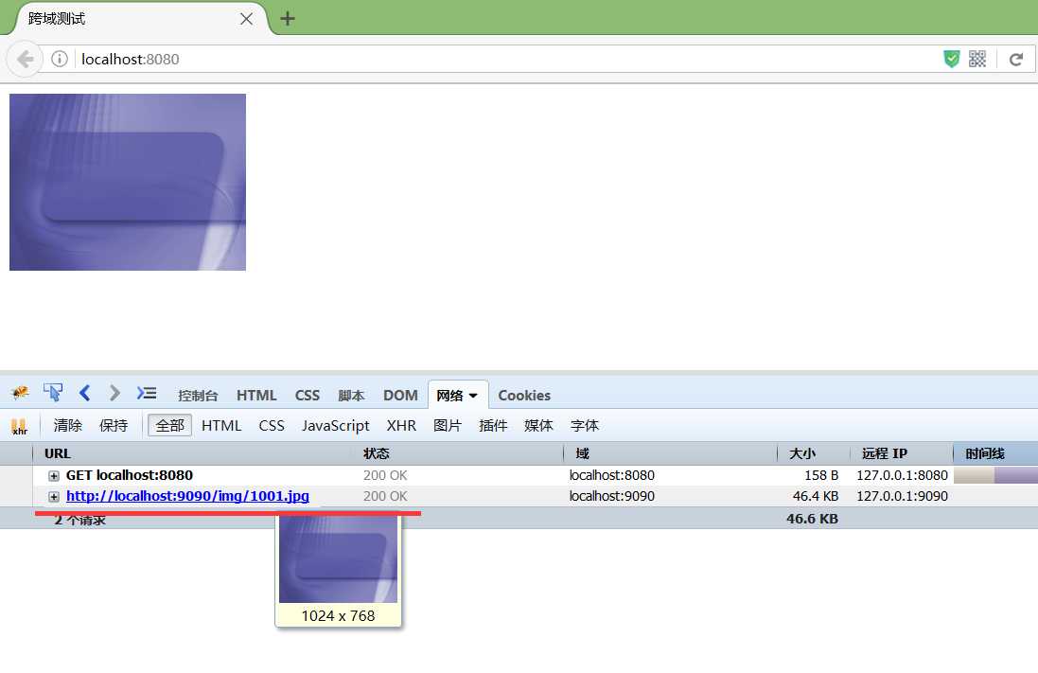The height and width of the screenshot is (673, 1038).
Task: Switch to the CSS panel tab
Action: pyautogui.click(x=308, y=396)
